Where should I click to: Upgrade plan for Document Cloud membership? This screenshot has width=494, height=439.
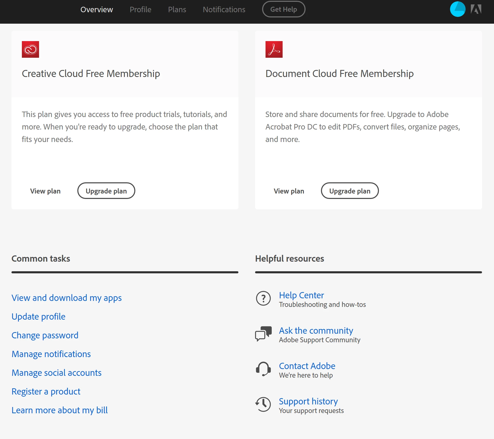[350, 191]
